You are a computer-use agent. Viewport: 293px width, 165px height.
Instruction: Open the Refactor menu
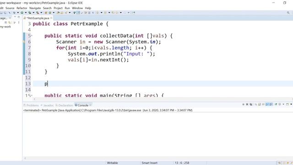click(x=22, y=8)
